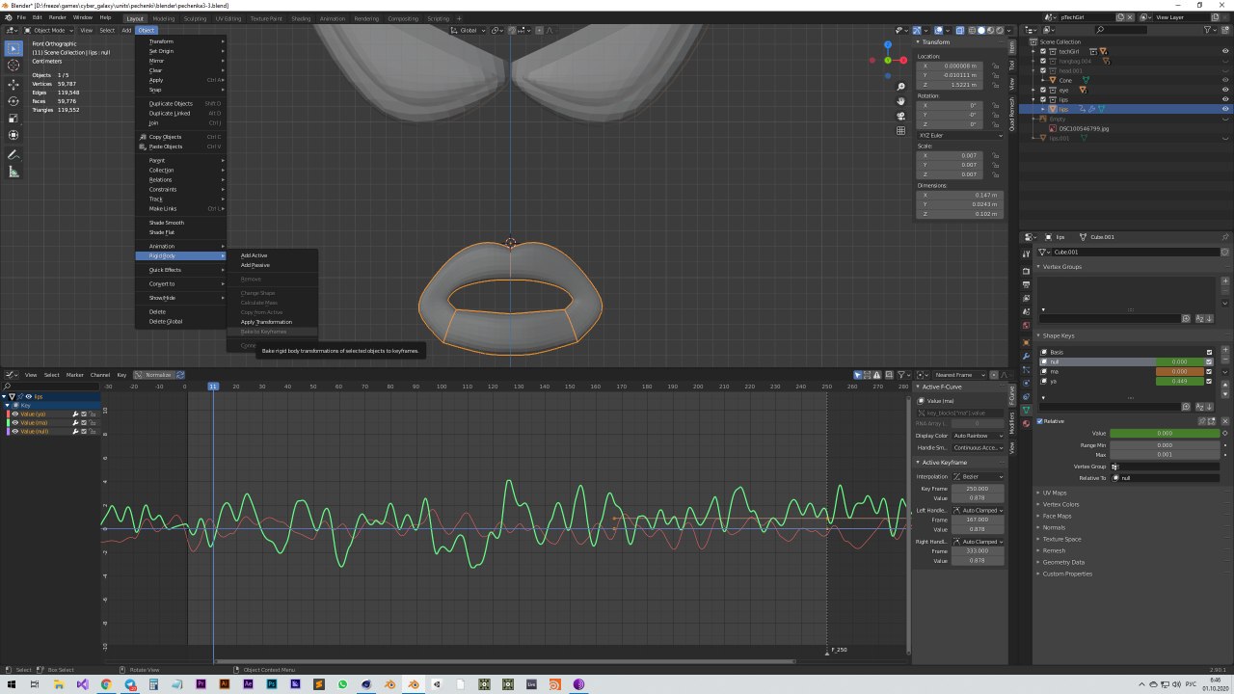Toggle camera view icon in viewport
This screenshot has height=694, width=1234.
click(x=900, y=116)
